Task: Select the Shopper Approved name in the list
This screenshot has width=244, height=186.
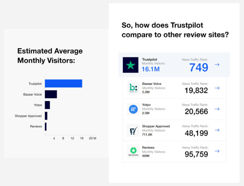Action: [156, 126]
